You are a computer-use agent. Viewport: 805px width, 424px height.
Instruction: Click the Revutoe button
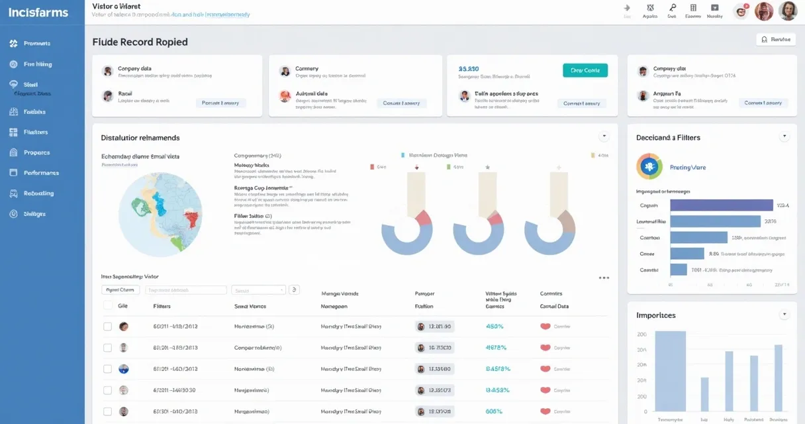pyautogui.click(x=776, y=40)
